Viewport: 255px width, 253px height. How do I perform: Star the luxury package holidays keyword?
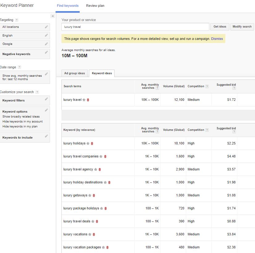coord(102,208)
